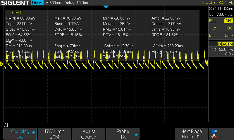This screenshot has width=234, height=140.
Task: Click the B bandwidth limit indicator
Action: coord(219,44)
